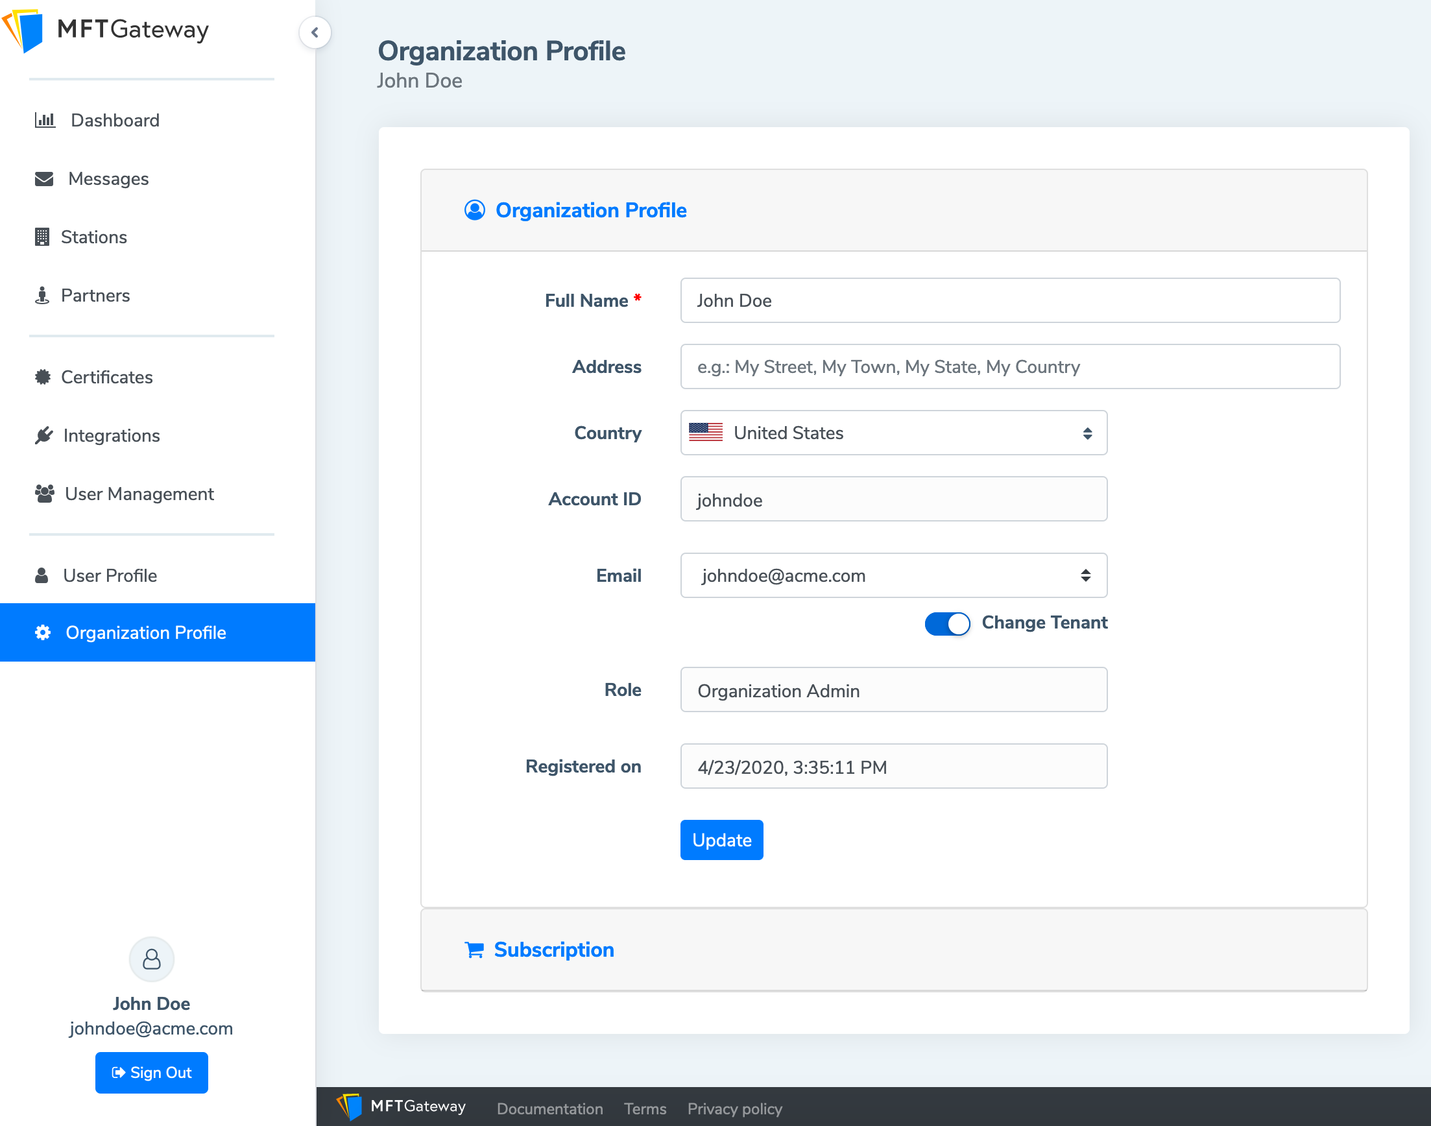Click the John Doe subtitle under heading
This screenshot has height=1126, width=1431.
click(x=419, y=80)
